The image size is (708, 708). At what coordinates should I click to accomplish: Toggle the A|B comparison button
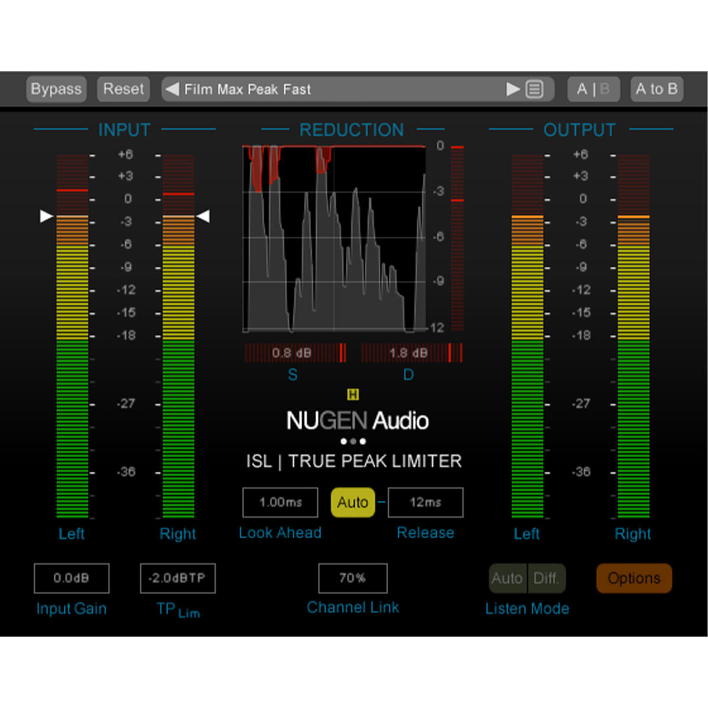click(593, 89)
